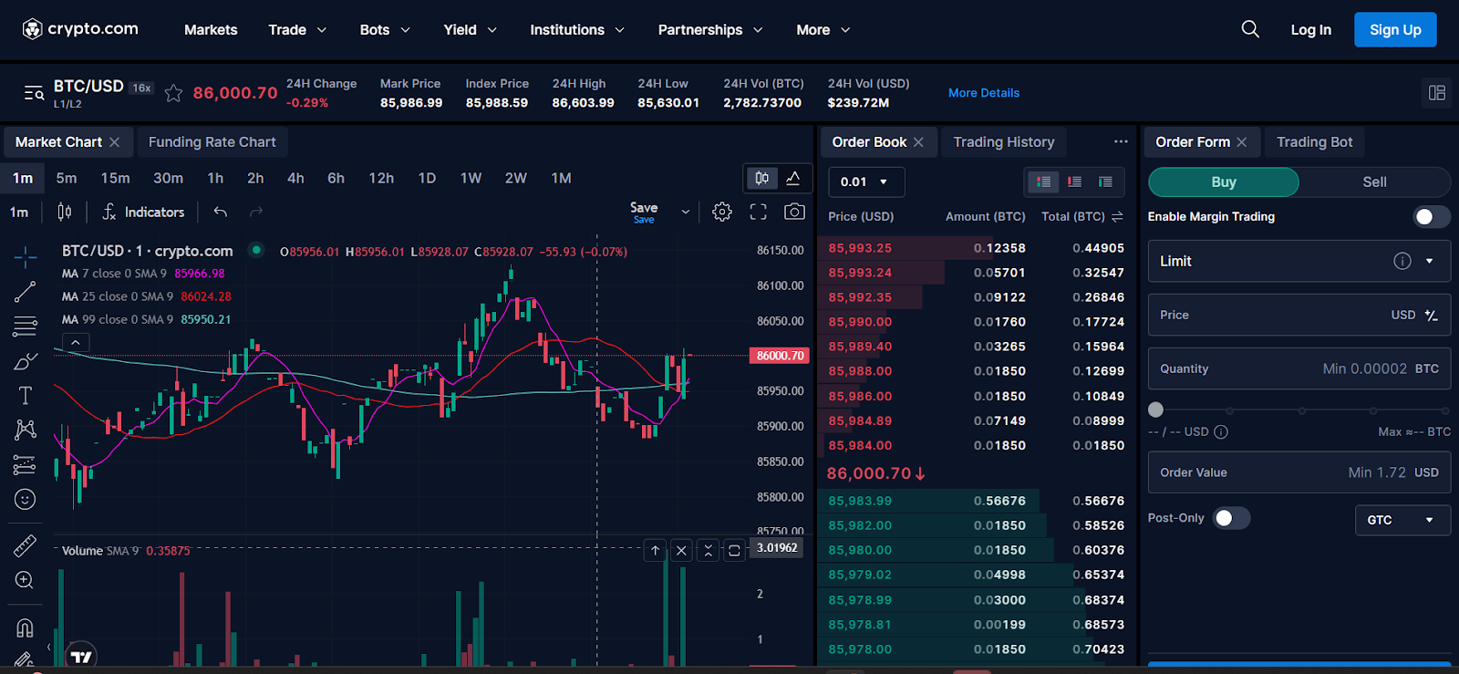Open the Limit order type dropdown

click(x=1299, y=261)
